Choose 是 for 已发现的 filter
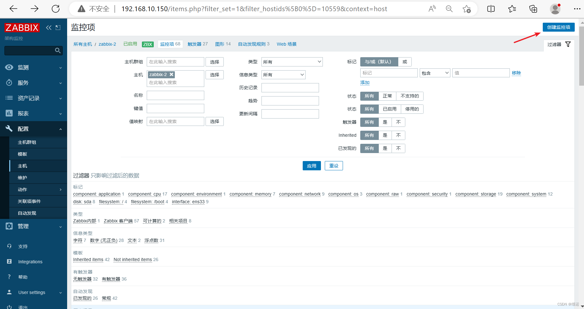This screenshot has height=309, width=584. click(385, 148)
